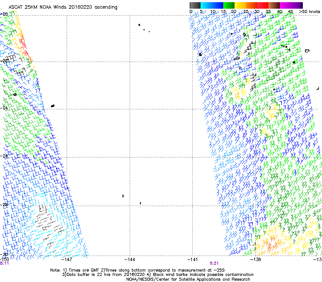Click the blue segment of the wind speed scale

pos(218,5)
